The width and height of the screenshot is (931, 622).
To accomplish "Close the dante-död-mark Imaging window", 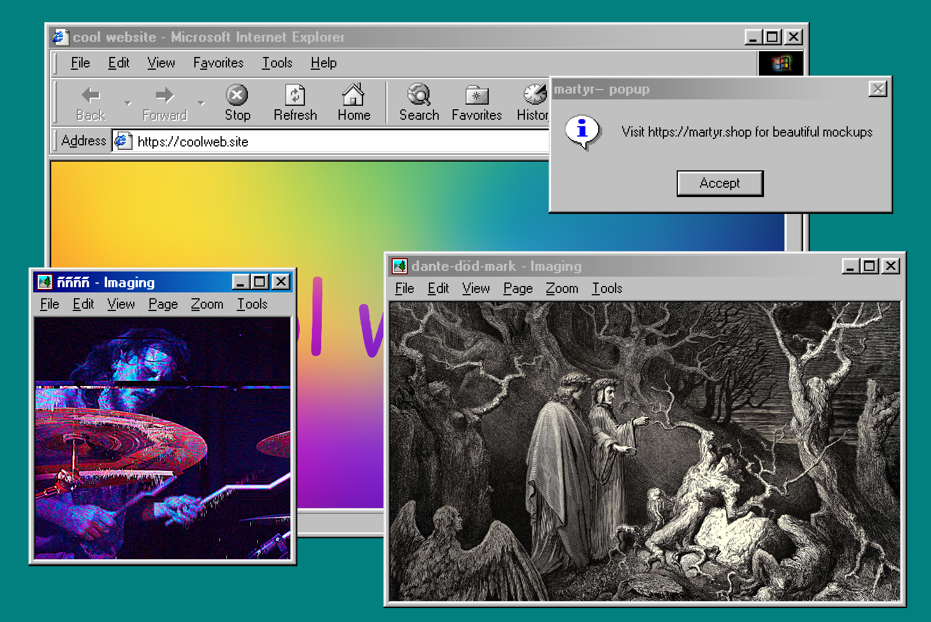I will coord(890,266).
